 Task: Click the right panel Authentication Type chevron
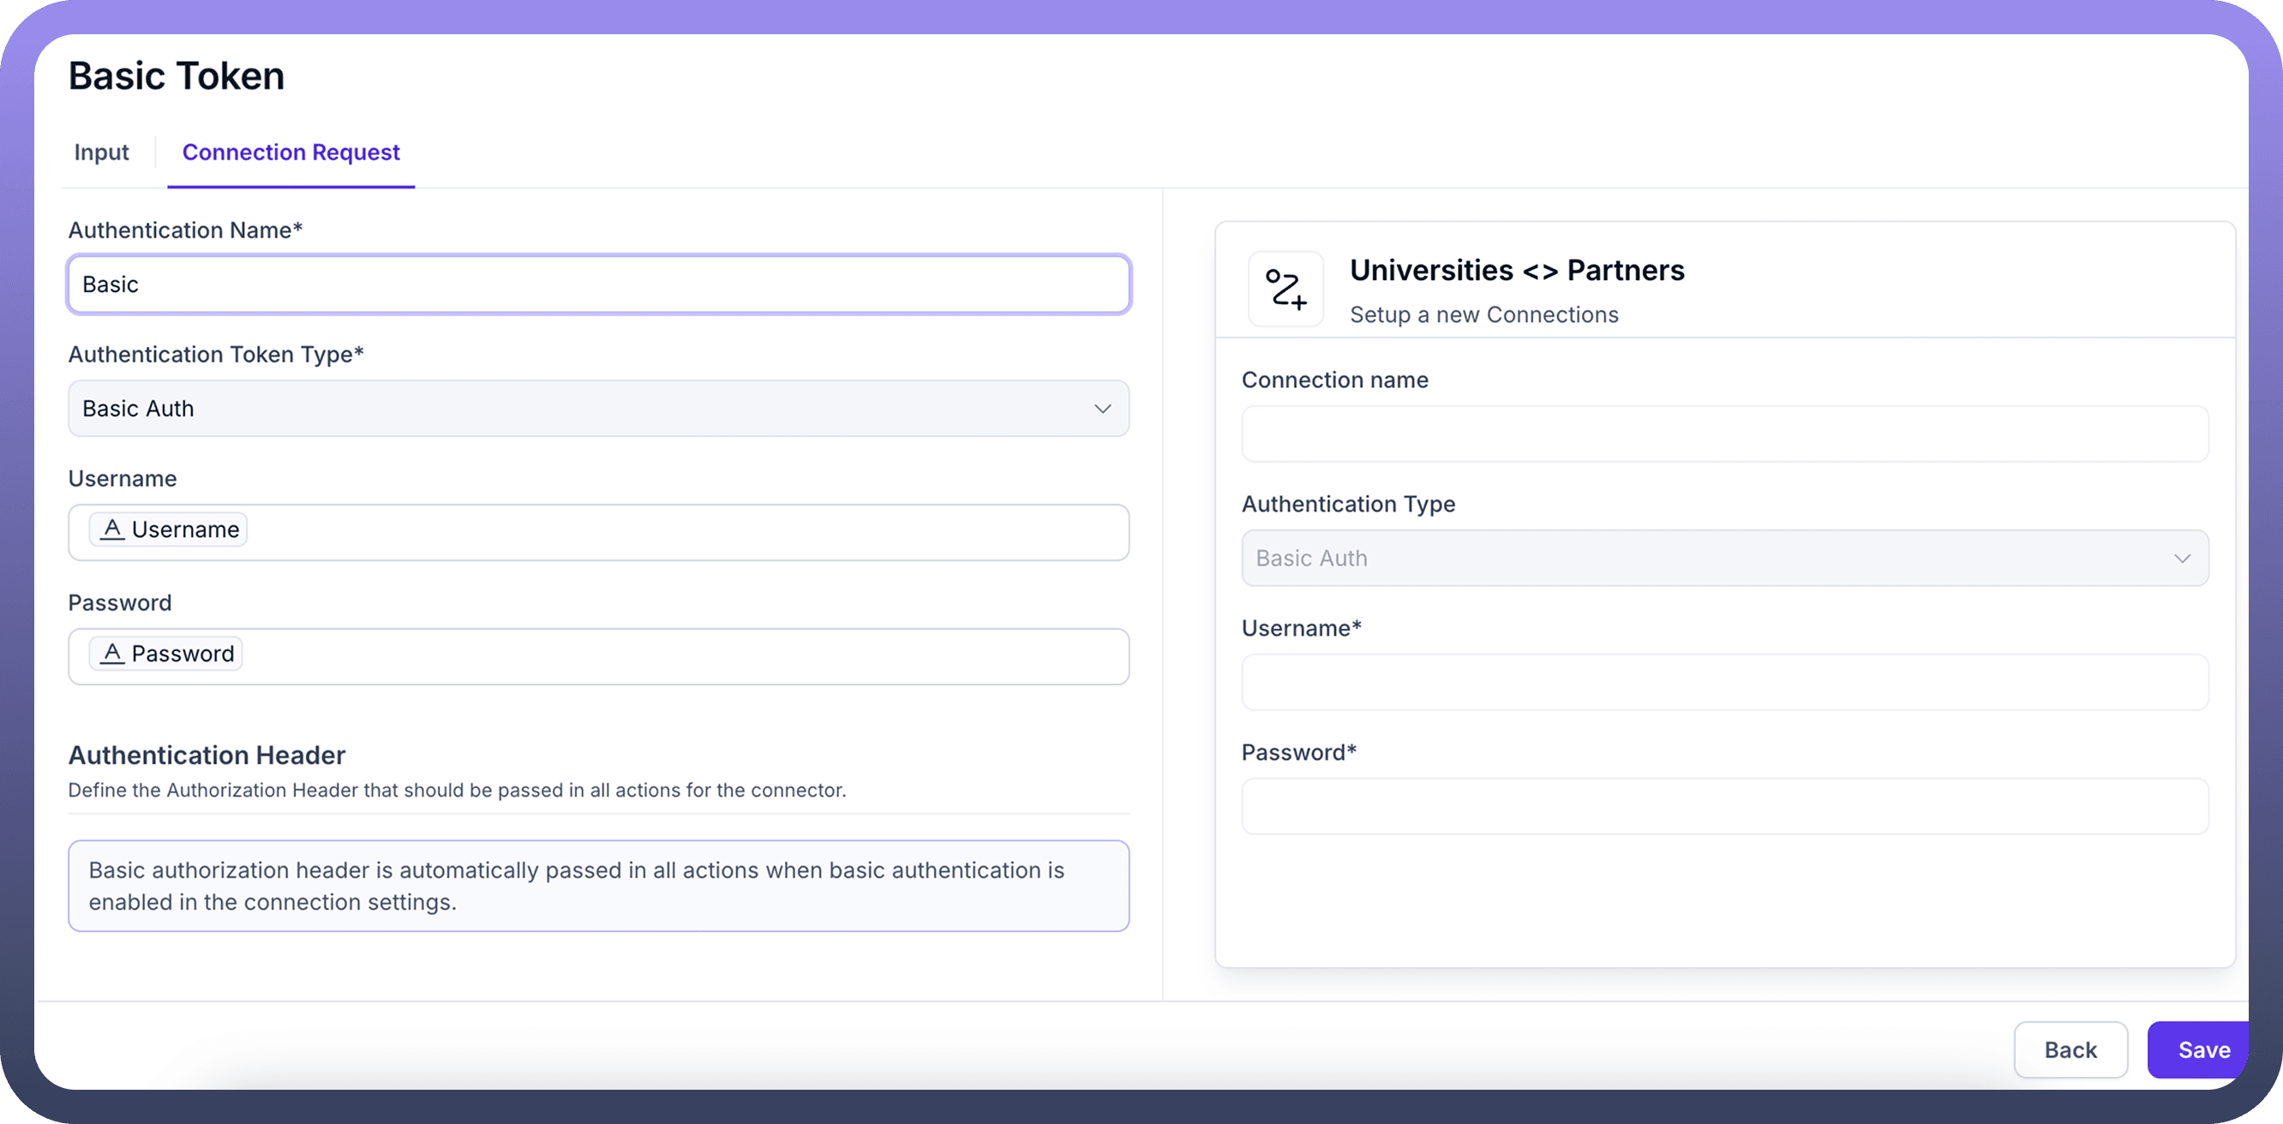[x=2182, y=558]
